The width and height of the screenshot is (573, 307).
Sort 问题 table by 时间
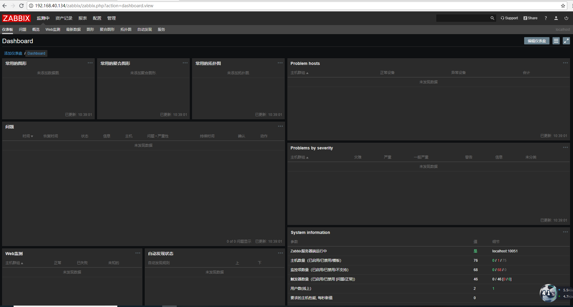pyautogui.click(x=28, y=136)
